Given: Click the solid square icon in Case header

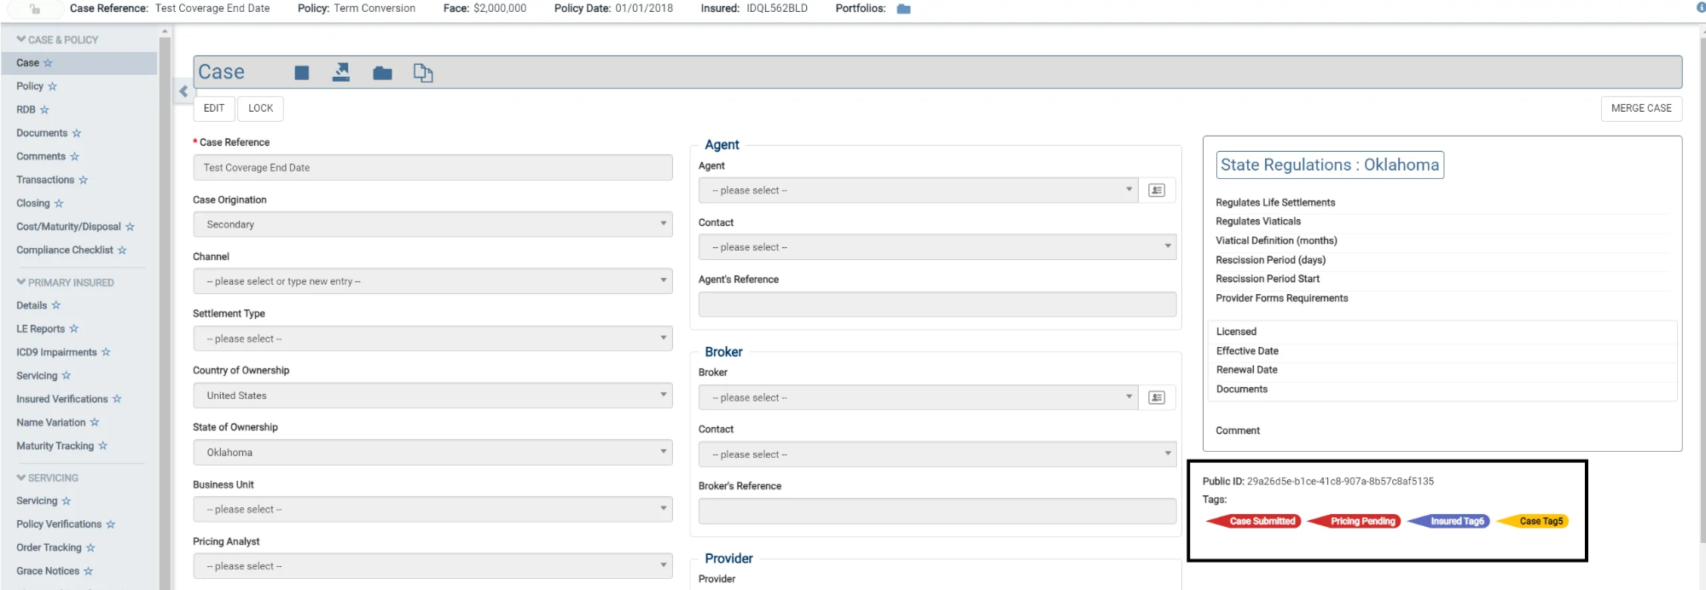Looking at the screenshot, I should (301, 73).
